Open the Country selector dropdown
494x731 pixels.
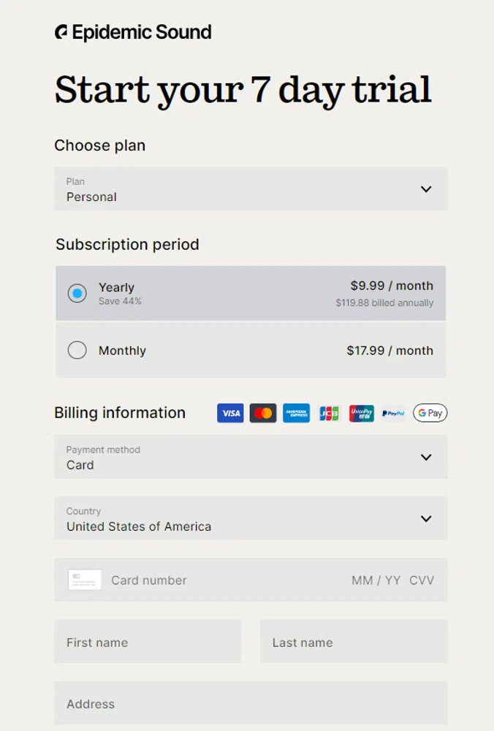[251, 519]
